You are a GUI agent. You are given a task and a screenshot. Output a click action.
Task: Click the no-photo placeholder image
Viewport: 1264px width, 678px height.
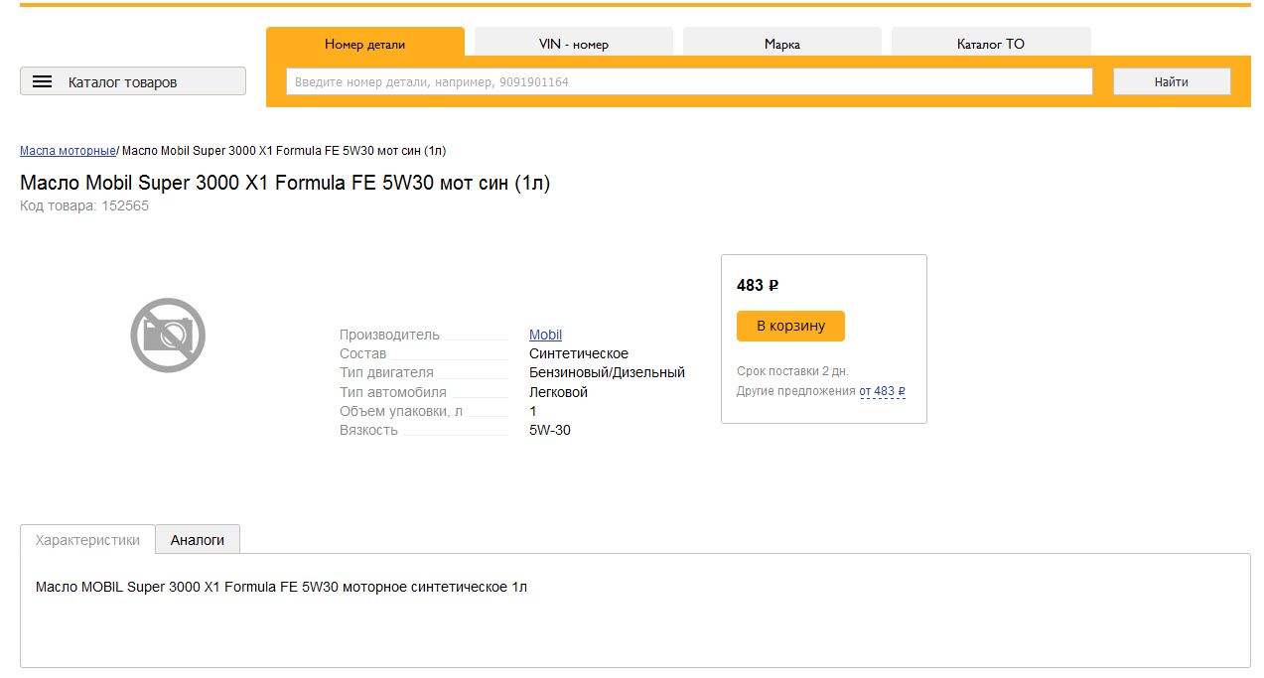pos(168,336)
